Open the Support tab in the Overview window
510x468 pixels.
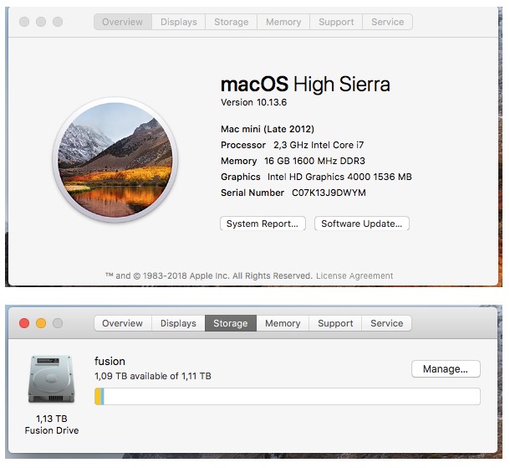tap(336, 22)
